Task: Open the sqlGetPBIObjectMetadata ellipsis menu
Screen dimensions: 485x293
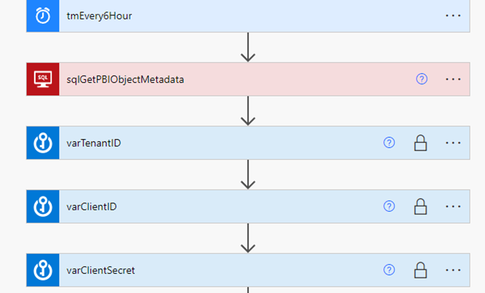Action: tap(453, 79)
